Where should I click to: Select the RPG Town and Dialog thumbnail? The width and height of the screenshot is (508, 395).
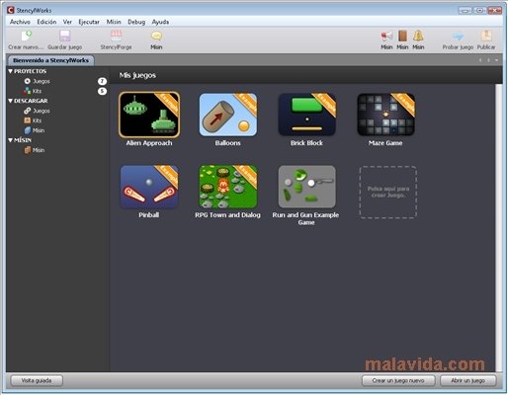228,187
